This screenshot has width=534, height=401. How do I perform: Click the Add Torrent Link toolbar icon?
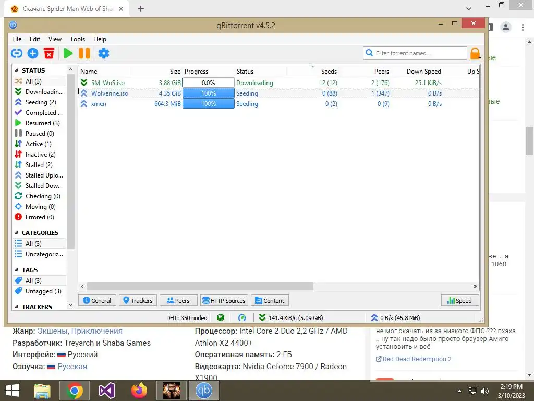[16, 54]
